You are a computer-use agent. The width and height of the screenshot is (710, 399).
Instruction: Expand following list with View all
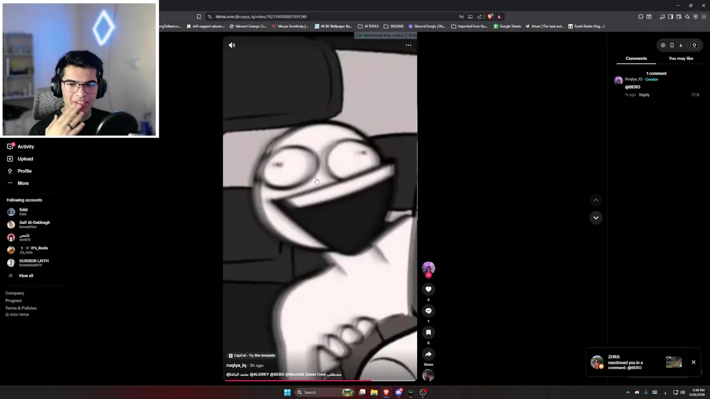click(21, 275)
